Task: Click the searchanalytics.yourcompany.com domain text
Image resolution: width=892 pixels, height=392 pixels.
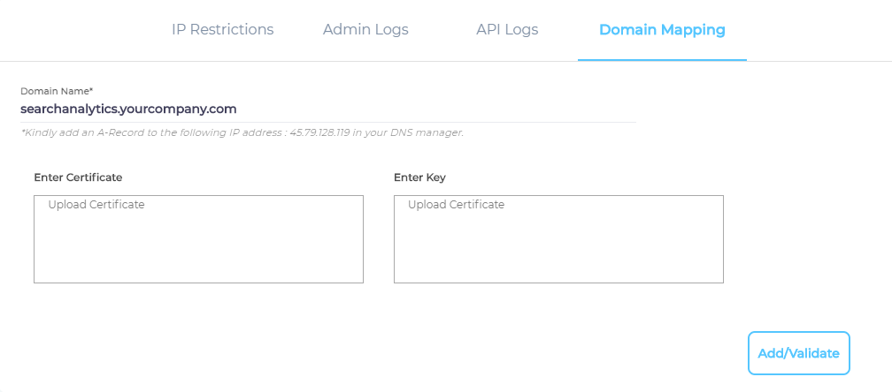Action: coord(128,109)
